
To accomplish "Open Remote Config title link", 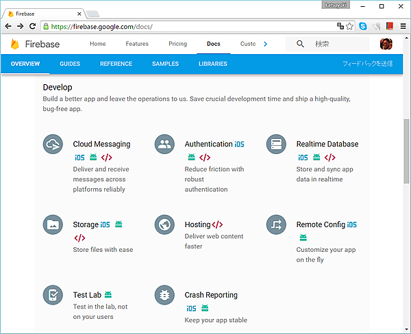I will coord(321,224).
